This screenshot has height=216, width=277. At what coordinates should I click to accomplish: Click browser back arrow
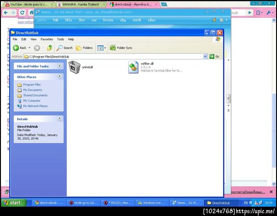click(6, 12)
